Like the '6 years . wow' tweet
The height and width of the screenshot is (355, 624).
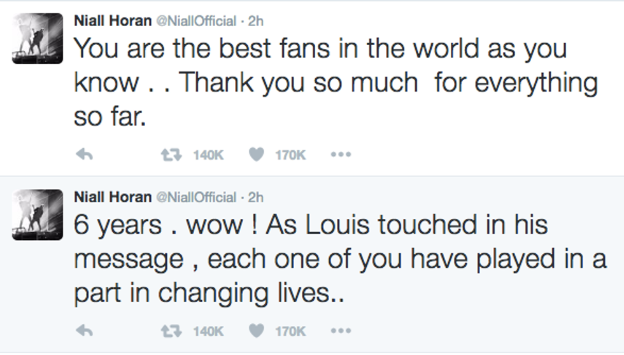coord(257,331)
